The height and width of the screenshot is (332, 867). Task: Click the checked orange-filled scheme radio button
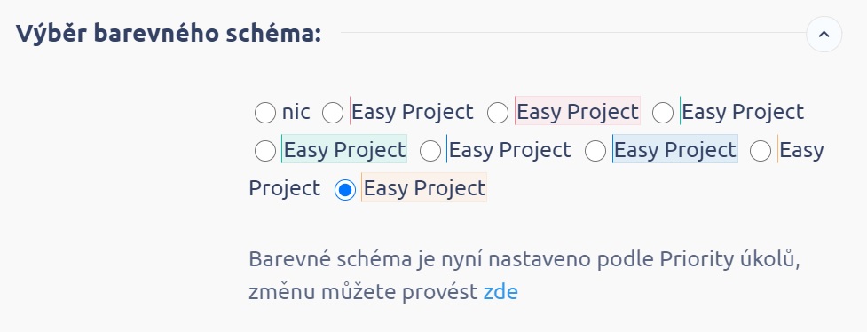[345, 190]
